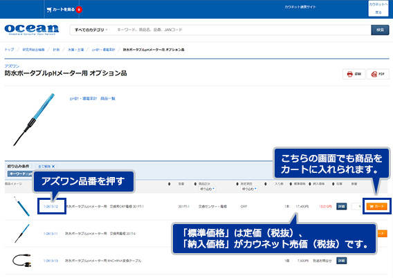Click 詳細 button for item 1-0619-13
Image resolution: width=393 pixels, height=278 pixels.
(341, 261)
